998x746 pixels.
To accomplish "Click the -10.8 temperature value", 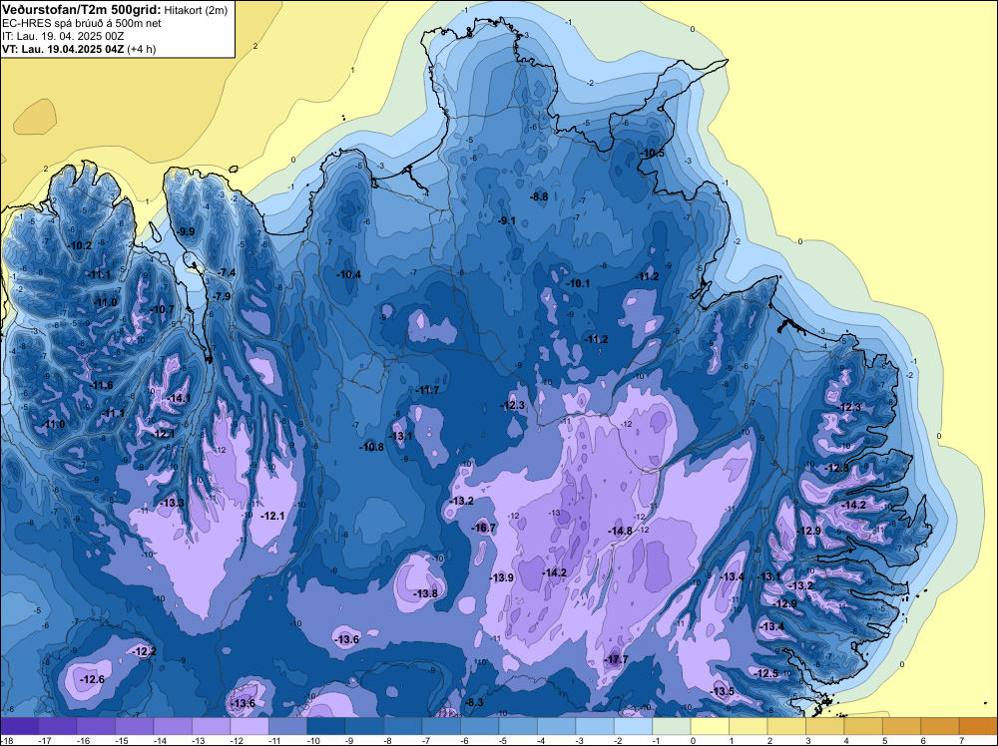I will 371,447.
